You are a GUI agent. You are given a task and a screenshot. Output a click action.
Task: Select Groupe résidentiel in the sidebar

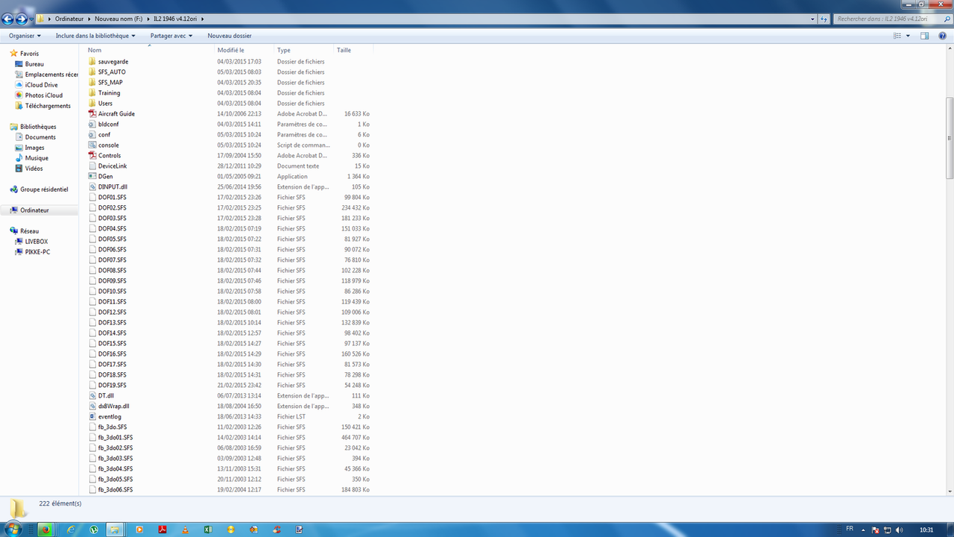(44, 189)
